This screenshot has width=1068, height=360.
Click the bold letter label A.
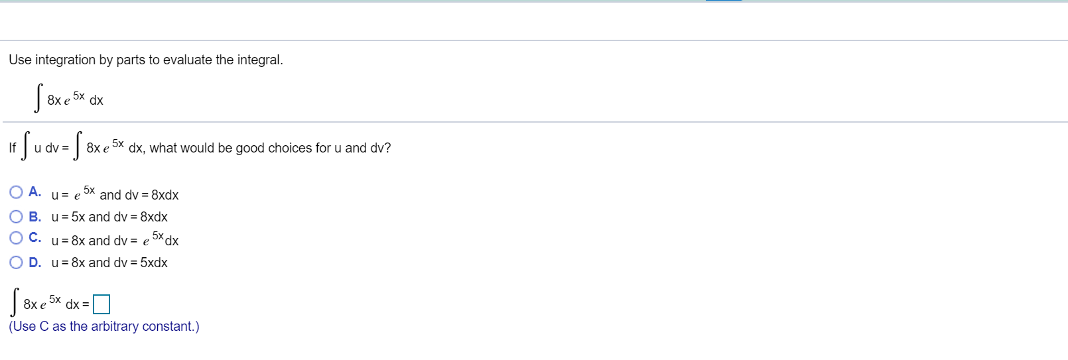(34, 192)
